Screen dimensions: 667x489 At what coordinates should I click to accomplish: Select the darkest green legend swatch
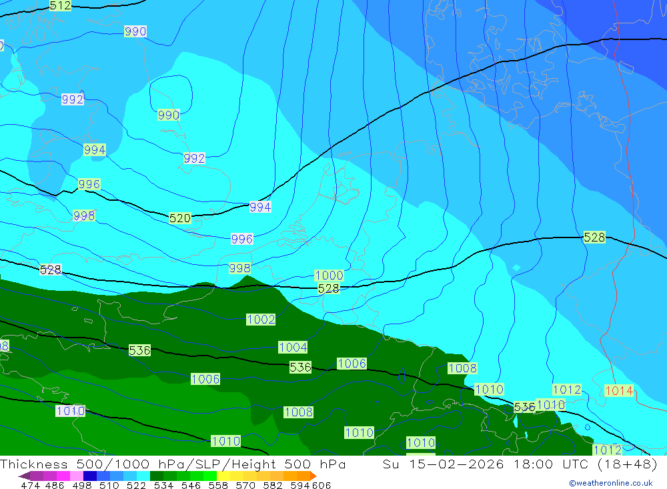157,476
